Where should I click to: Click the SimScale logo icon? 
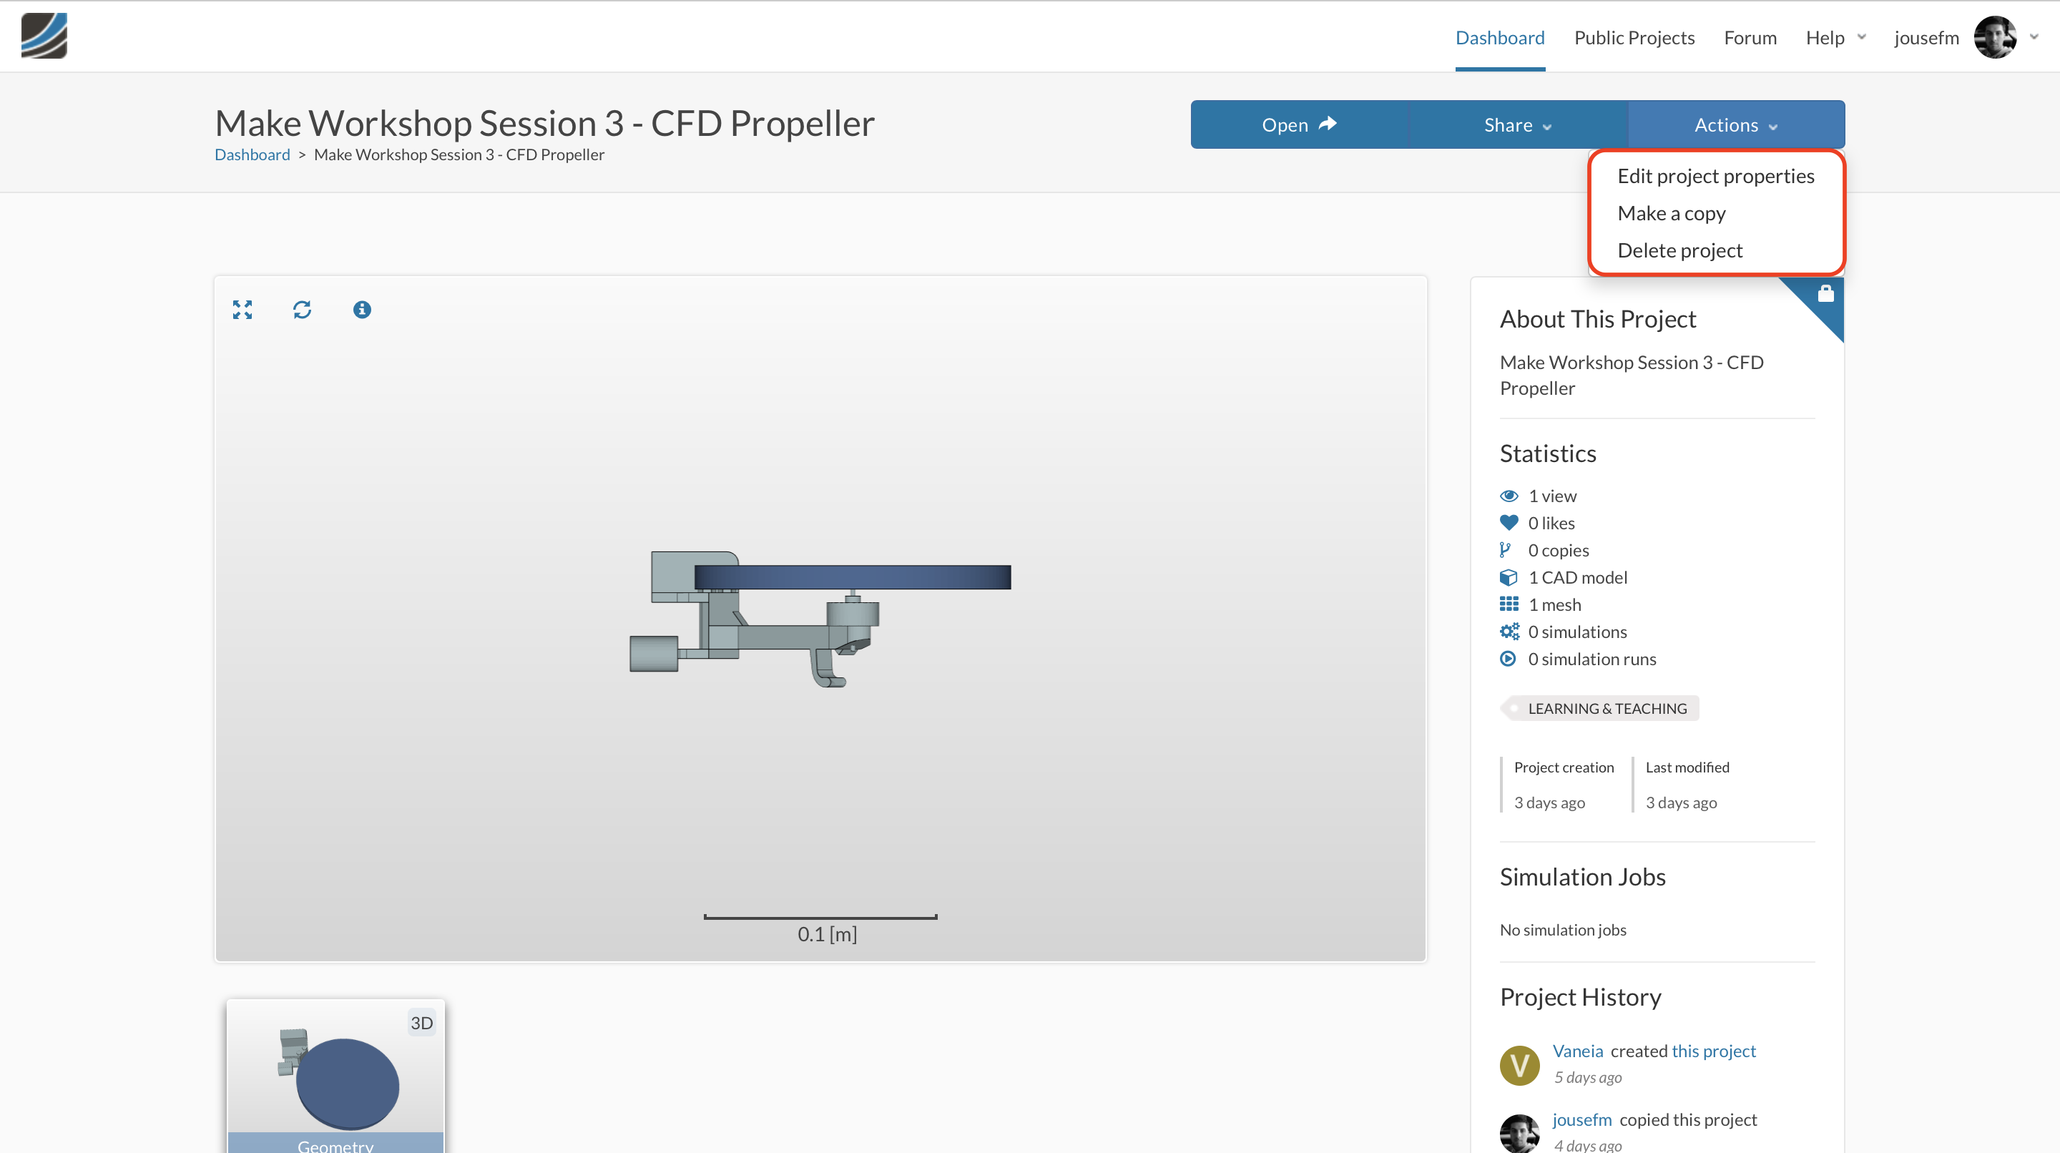pyautogui.click(x=44, y=36)
